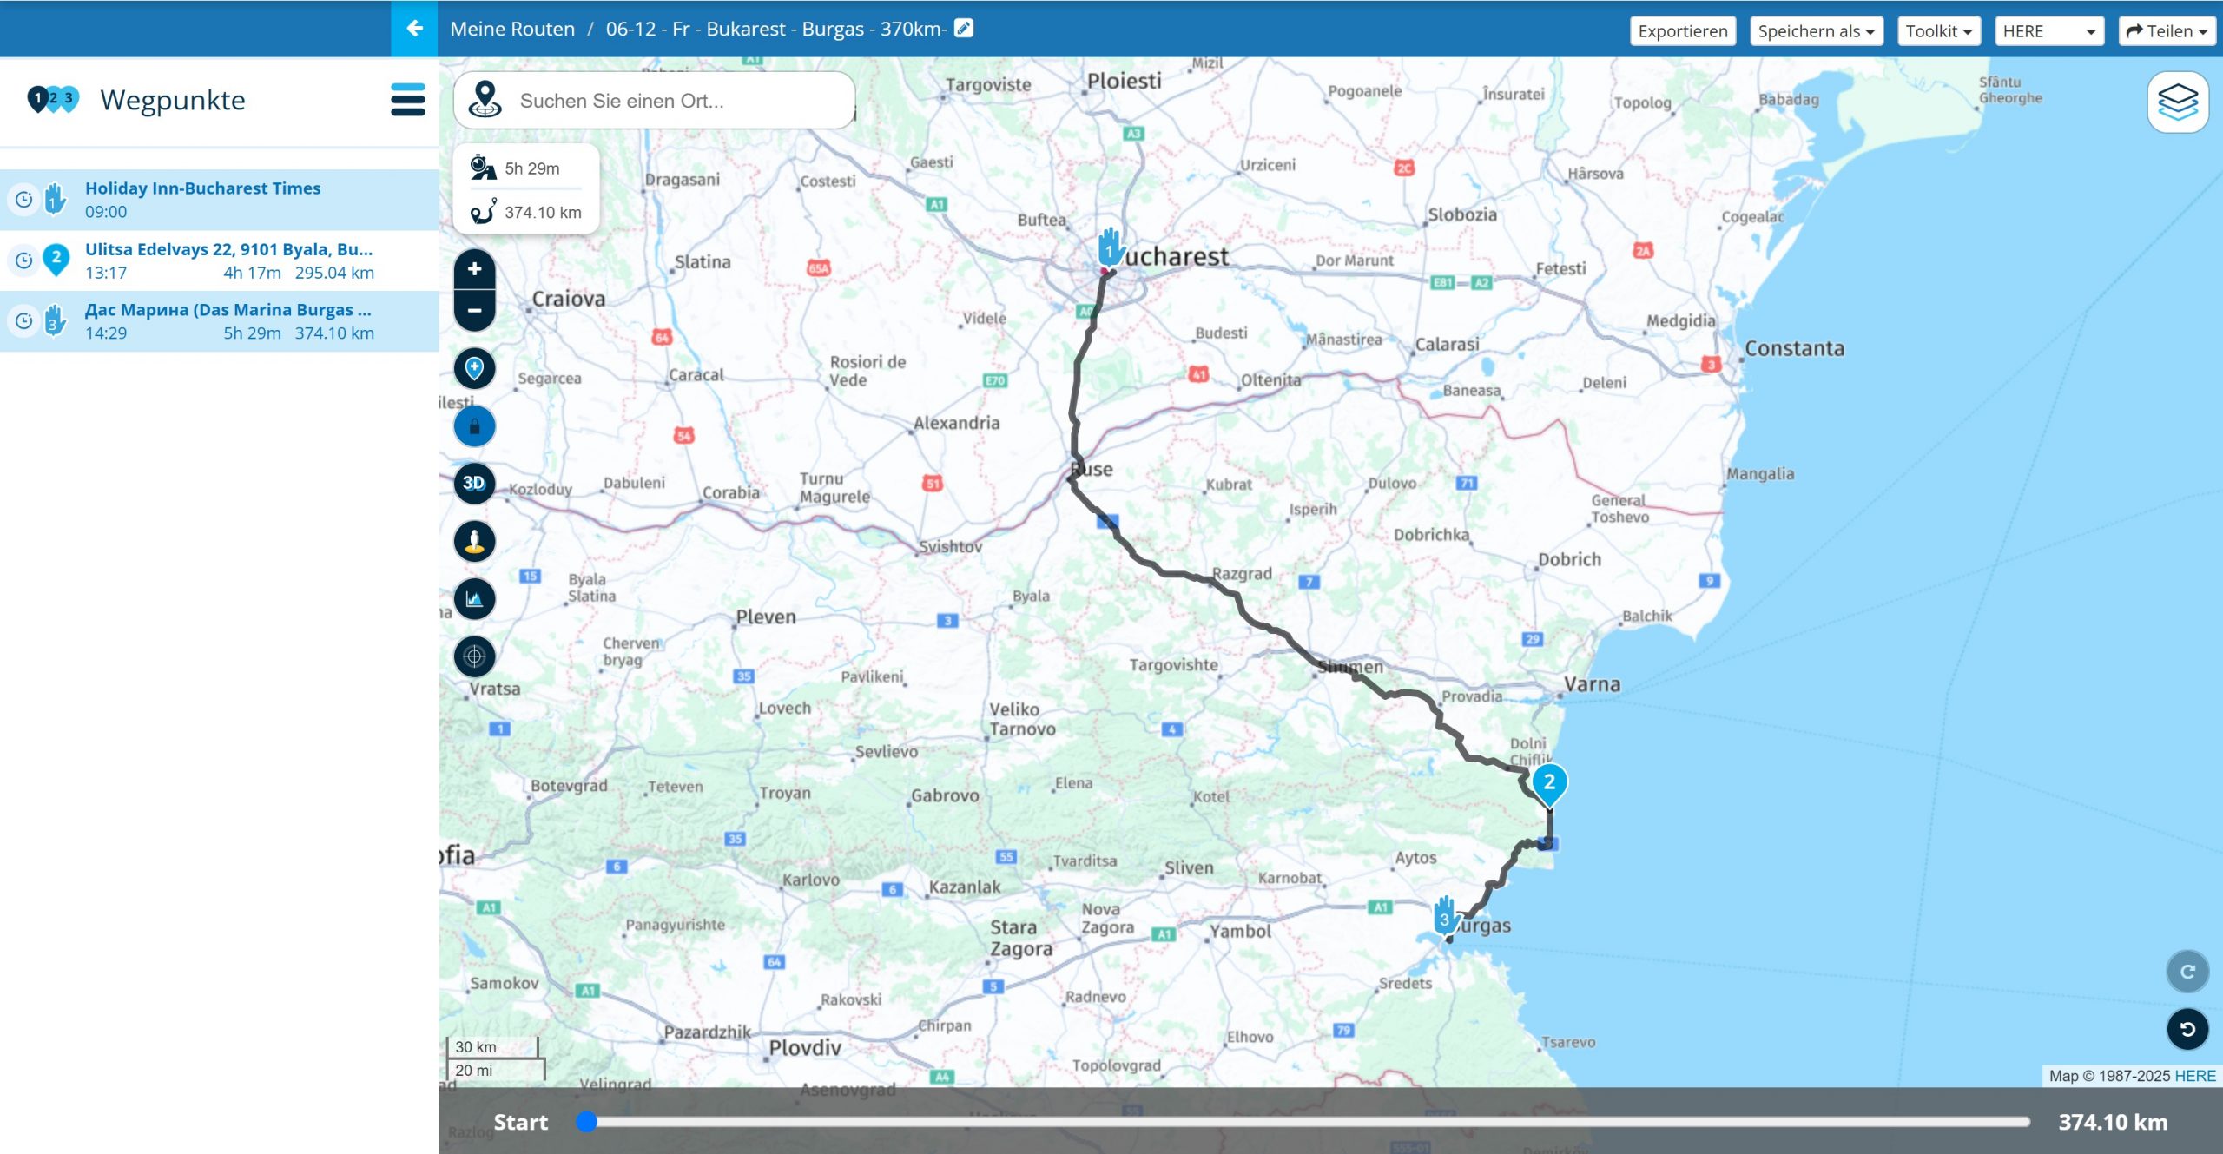Image resolution: width=2223 pixels, height=1154 pixels.
Task: Zoom out with the minus button
Action: coord(474,310)
